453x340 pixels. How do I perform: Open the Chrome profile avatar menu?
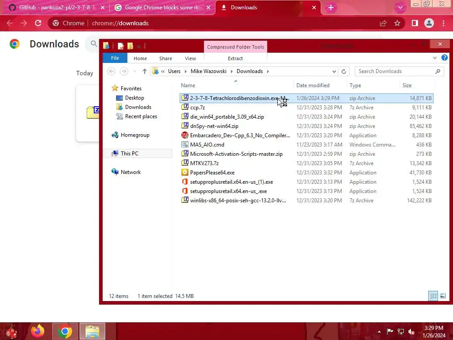pos(429,23)
